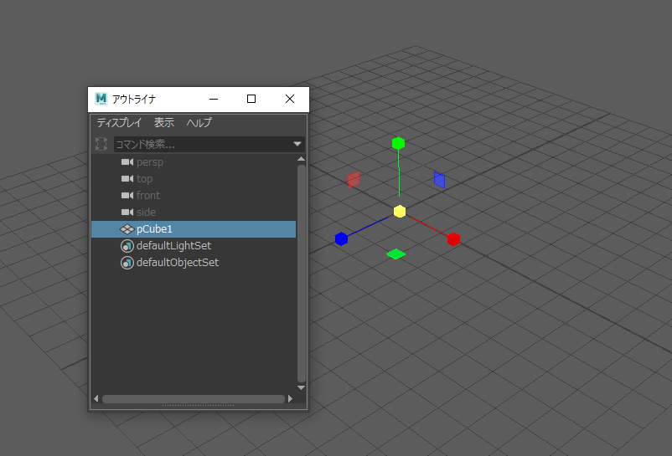The image size is (672, 456).
Task: Close the アウトライナ window
Action: coord(290,100)
